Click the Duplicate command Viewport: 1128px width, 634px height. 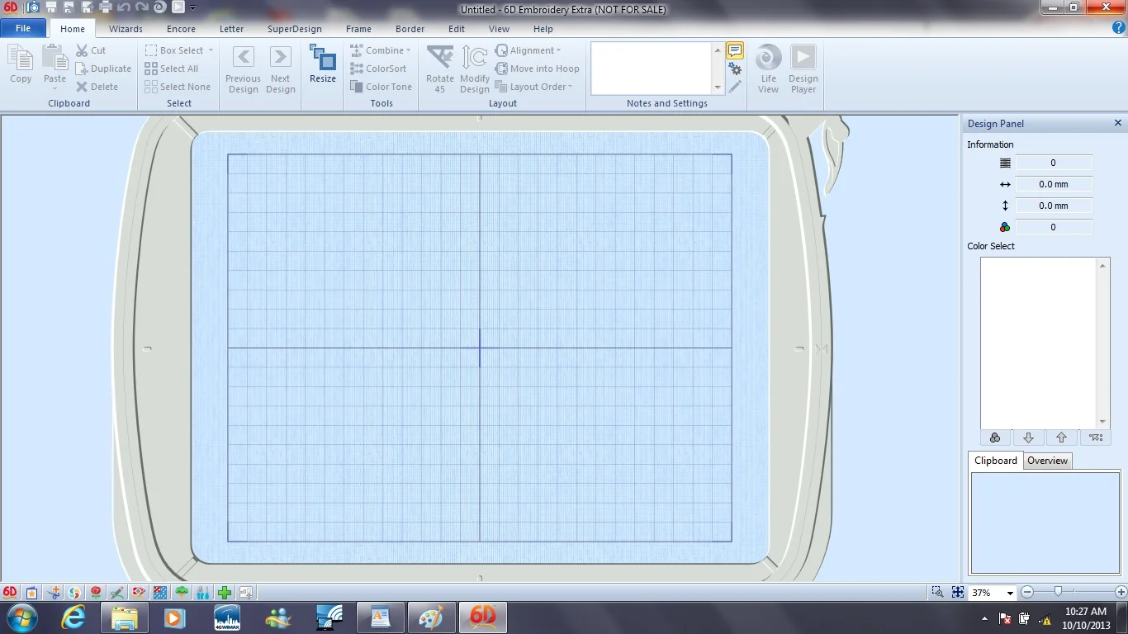click(x=103, y=69)
